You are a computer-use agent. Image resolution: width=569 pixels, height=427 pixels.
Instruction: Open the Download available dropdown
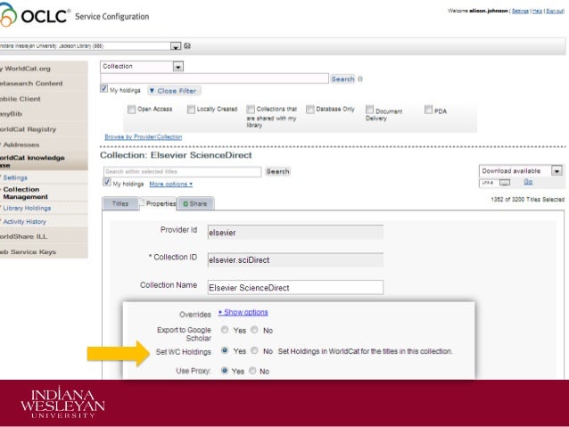pos(557,170)
